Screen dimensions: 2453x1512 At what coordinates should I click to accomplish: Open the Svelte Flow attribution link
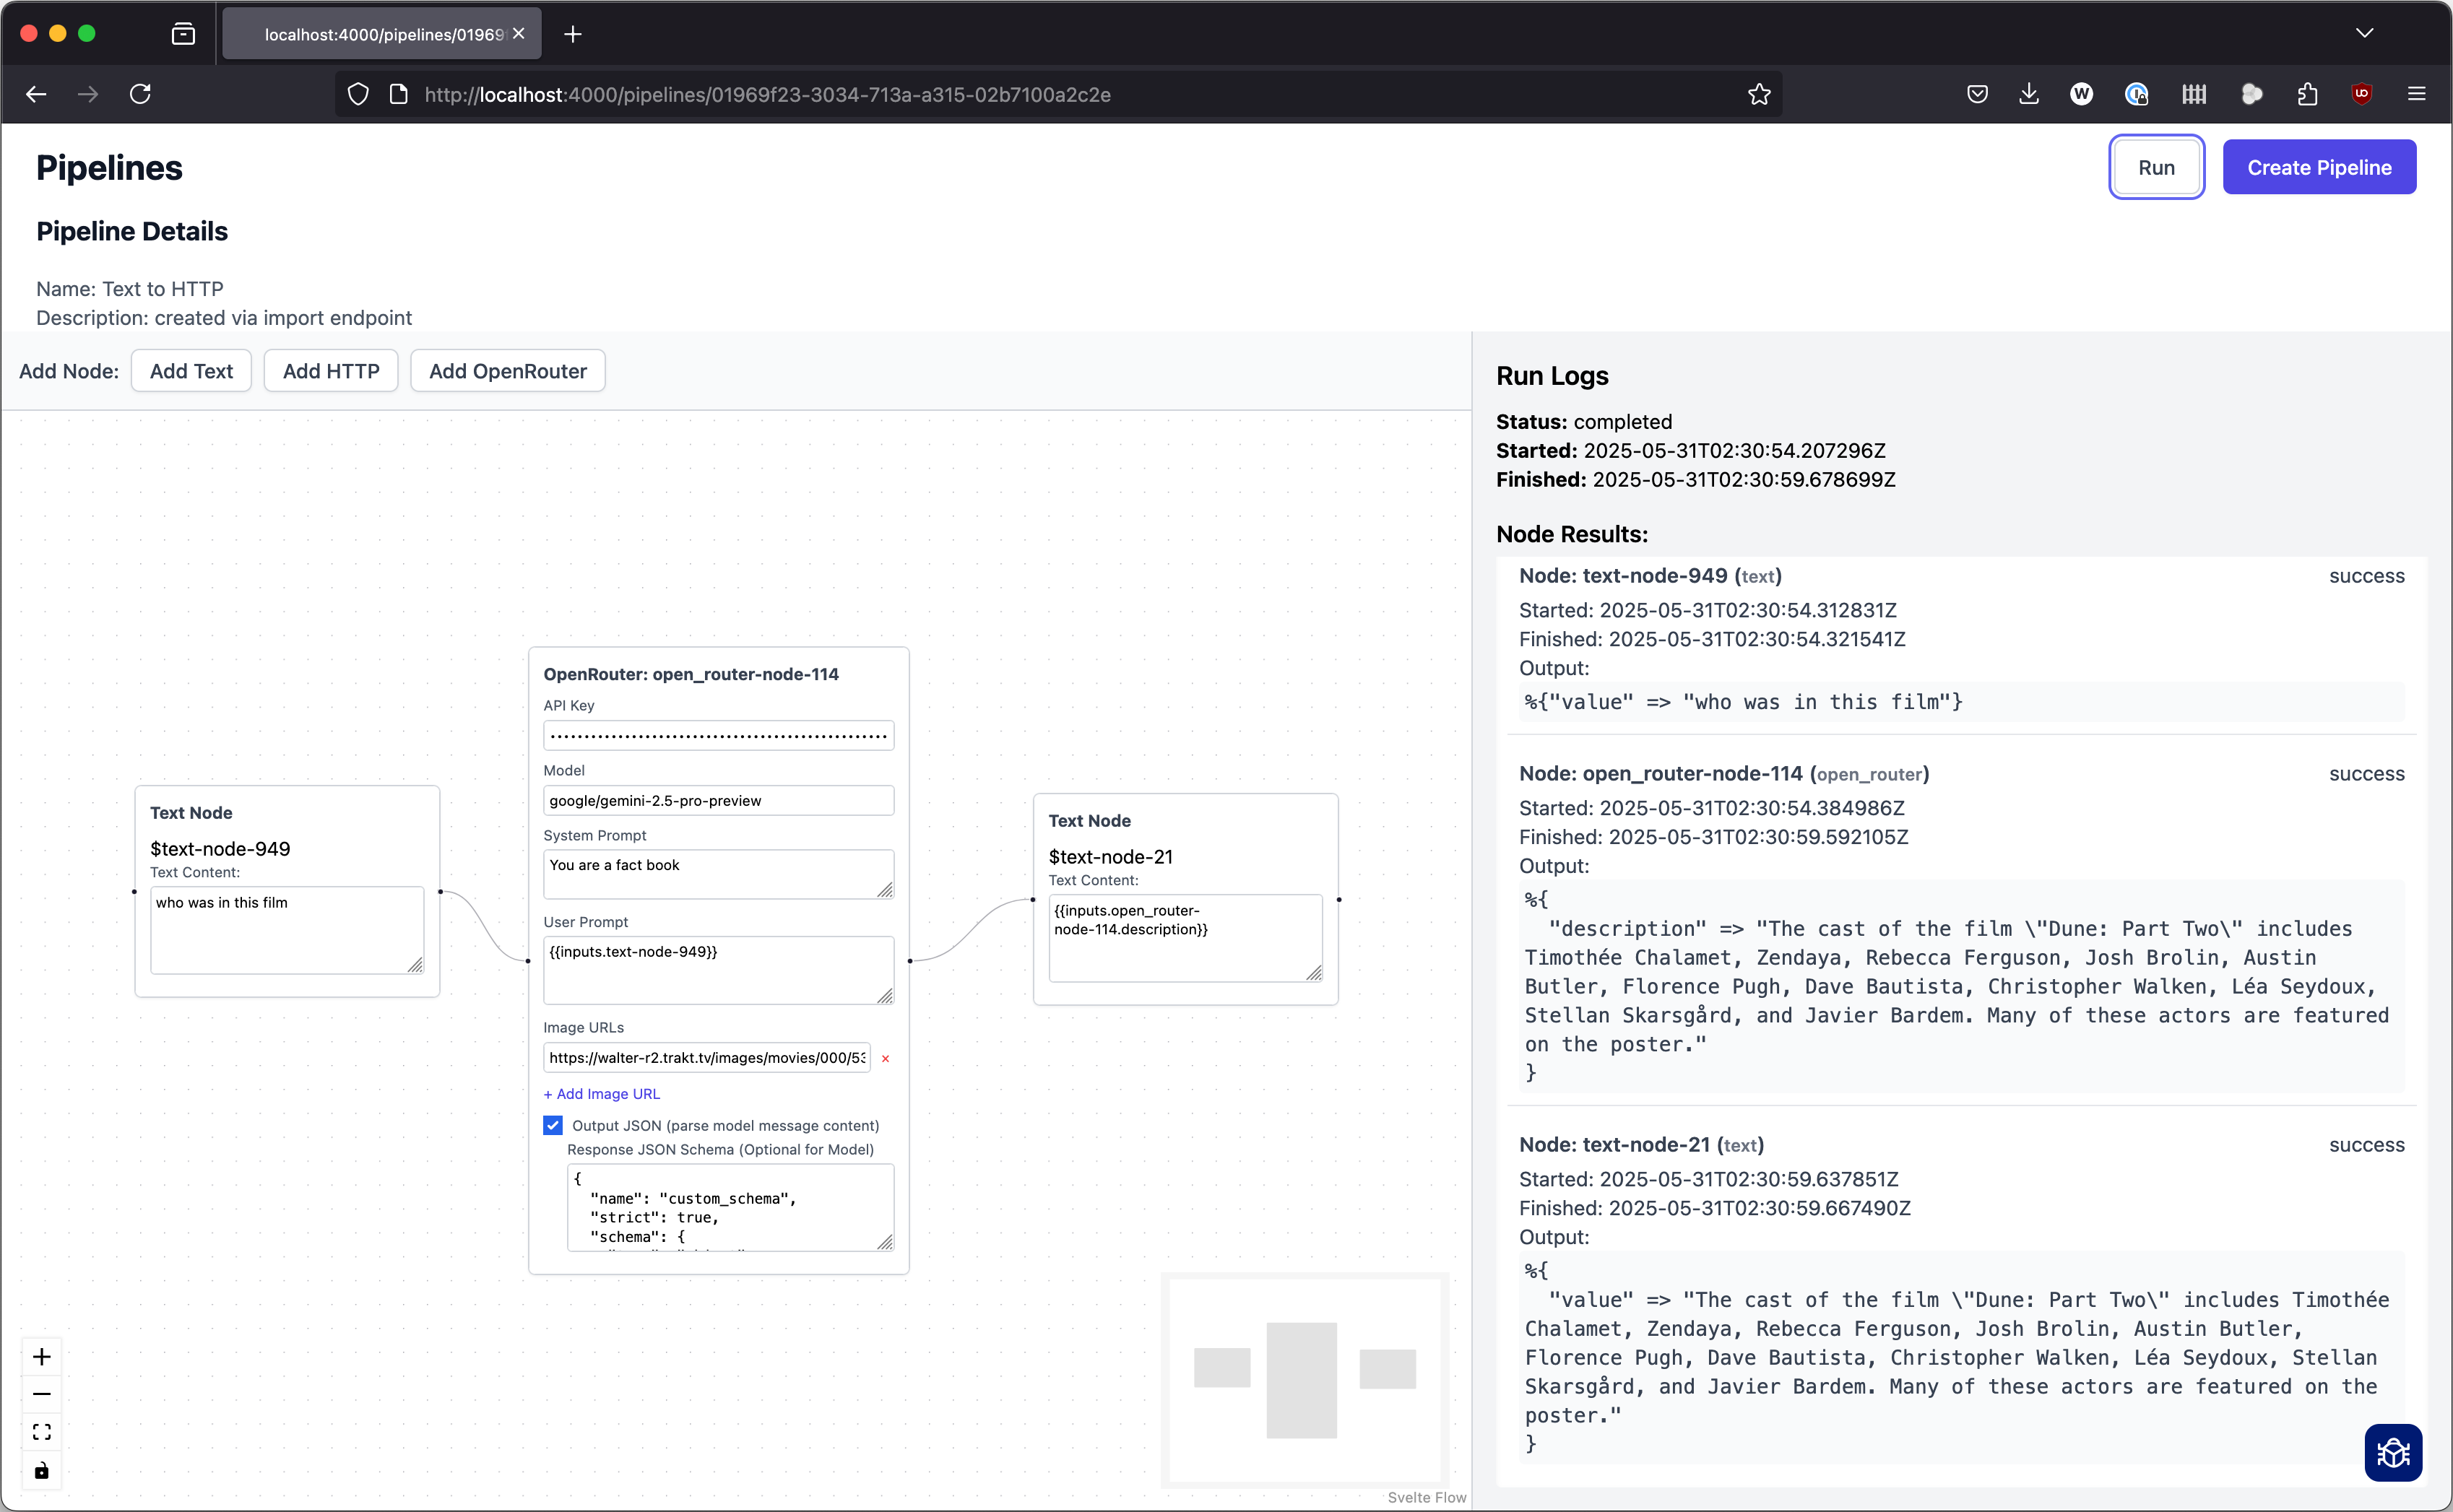(x=1426, y=1497)
